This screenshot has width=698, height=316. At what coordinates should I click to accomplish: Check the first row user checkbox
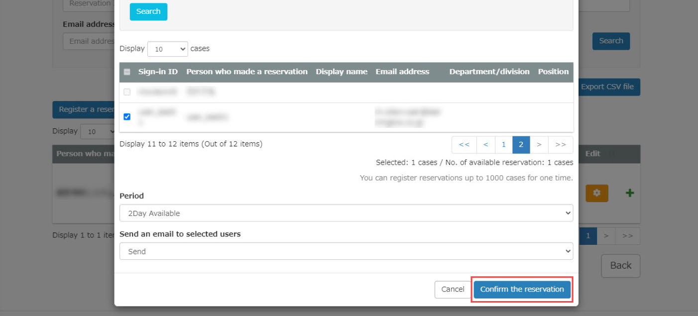[127, 92]
